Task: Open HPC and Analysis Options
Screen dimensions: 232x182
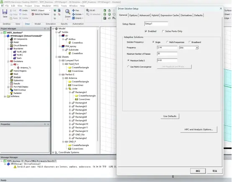Action: pyautogui.click(x=199, y=129)
